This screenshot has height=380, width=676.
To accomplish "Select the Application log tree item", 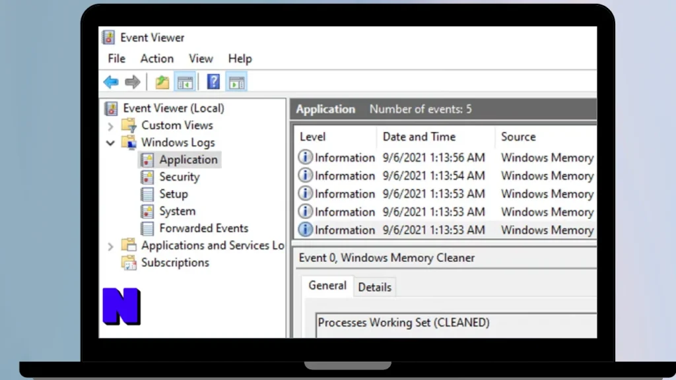I will click(x=188, y=160).
